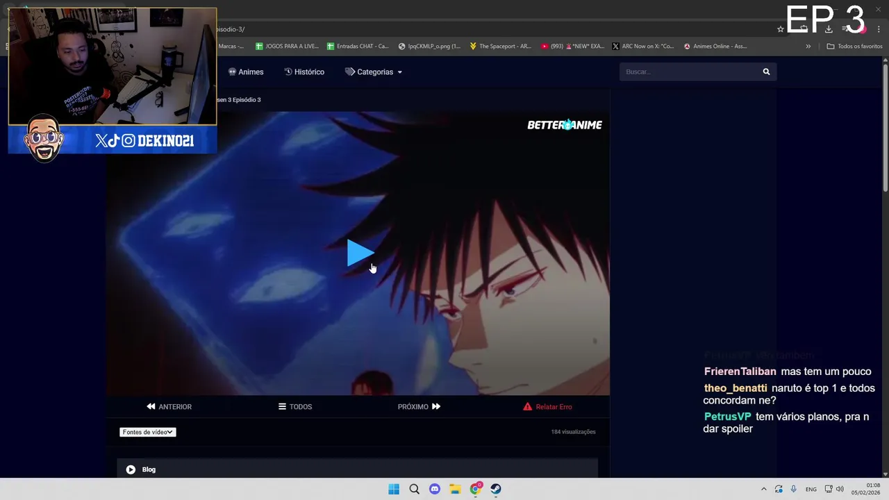Open File Explorer from the taskbar

455,489
